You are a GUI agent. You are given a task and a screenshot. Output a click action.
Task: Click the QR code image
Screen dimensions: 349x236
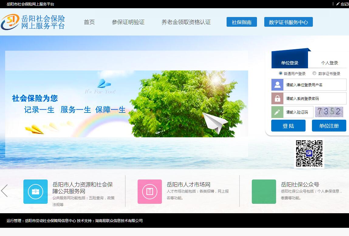309,153
